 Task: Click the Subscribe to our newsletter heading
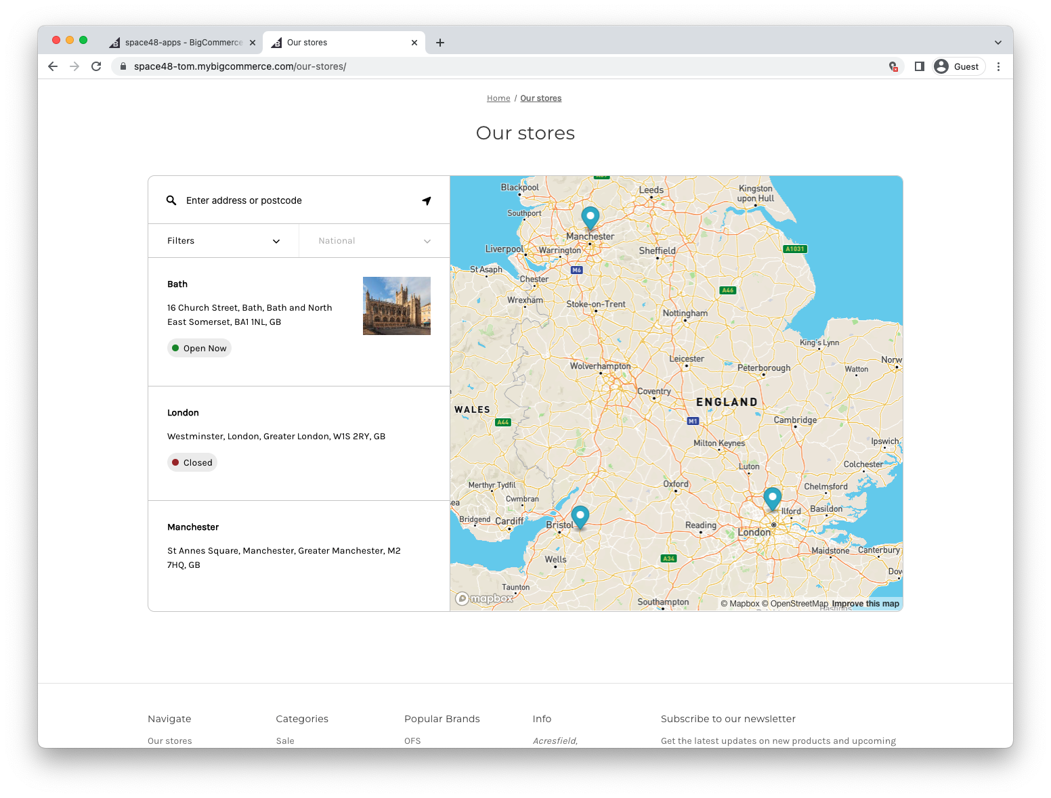coord(728,719)
